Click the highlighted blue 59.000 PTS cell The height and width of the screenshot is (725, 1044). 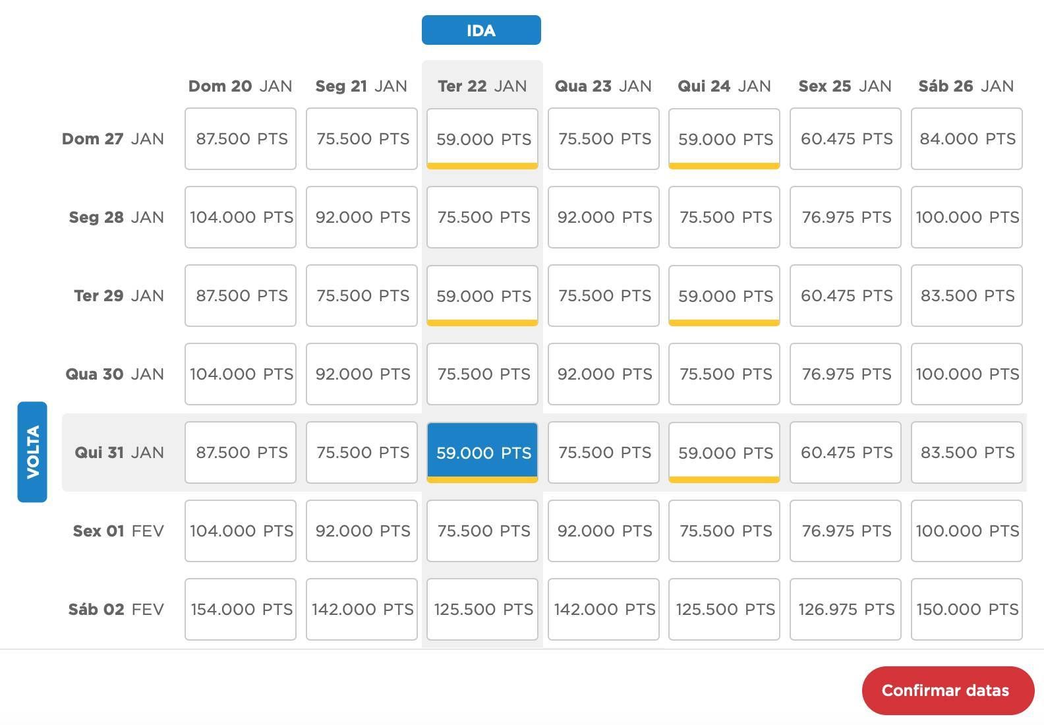(482, 453)
